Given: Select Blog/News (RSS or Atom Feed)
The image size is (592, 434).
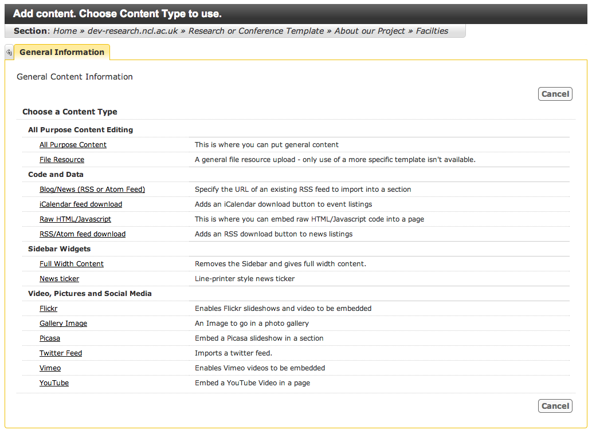Looking at the screenshot, I should [92, 190].
